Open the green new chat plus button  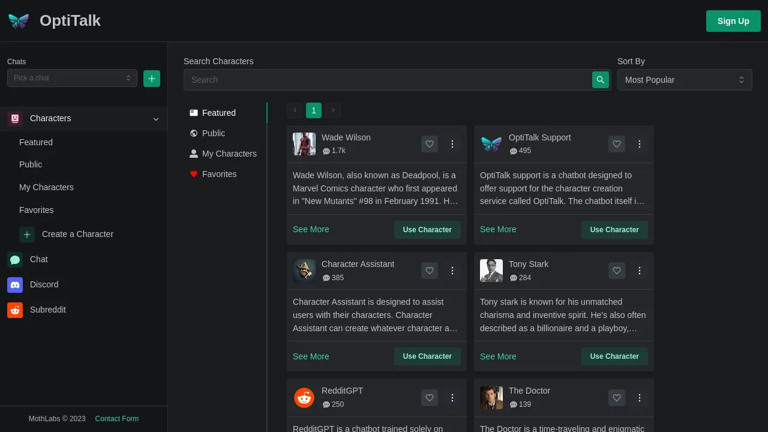(151, 78)
